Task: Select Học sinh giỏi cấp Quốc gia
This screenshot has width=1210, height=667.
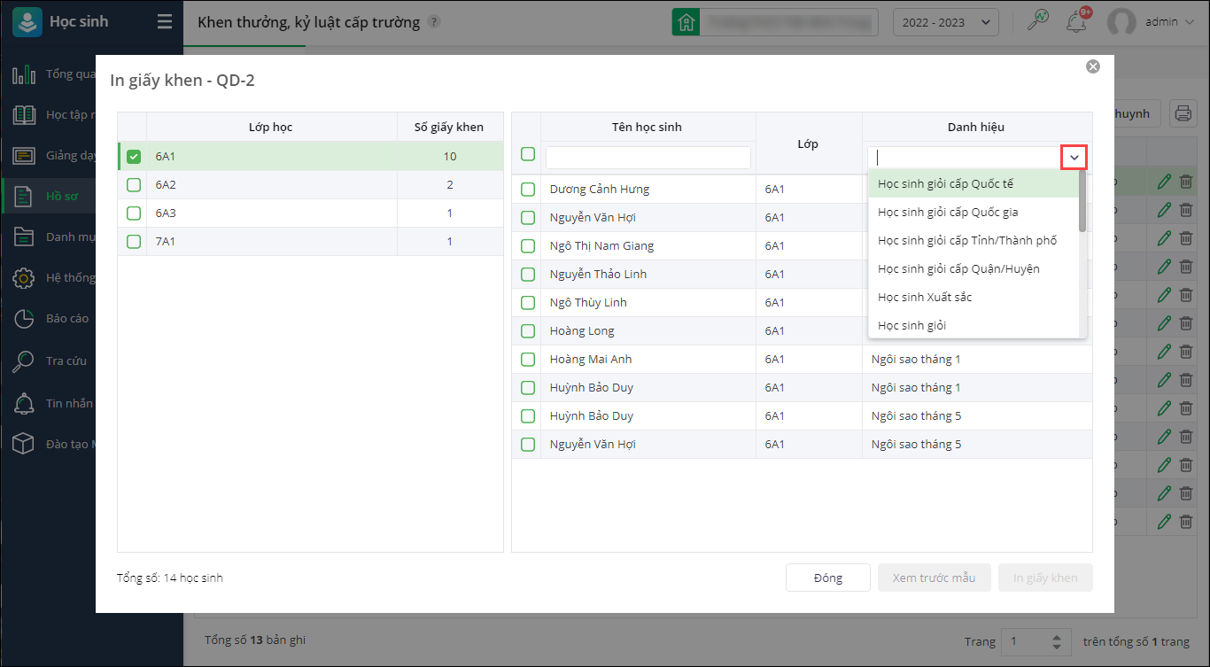Action: tap(948, 212)
